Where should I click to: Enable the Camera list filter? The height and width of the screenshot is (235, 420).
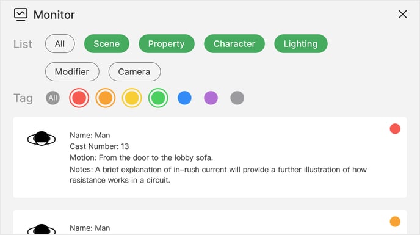(134, 72)
